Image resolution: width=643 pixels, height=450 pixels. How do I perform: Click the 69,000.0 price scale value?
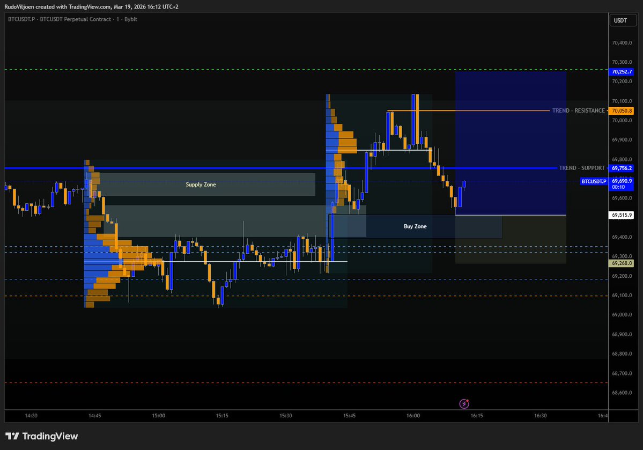point(622,315)
